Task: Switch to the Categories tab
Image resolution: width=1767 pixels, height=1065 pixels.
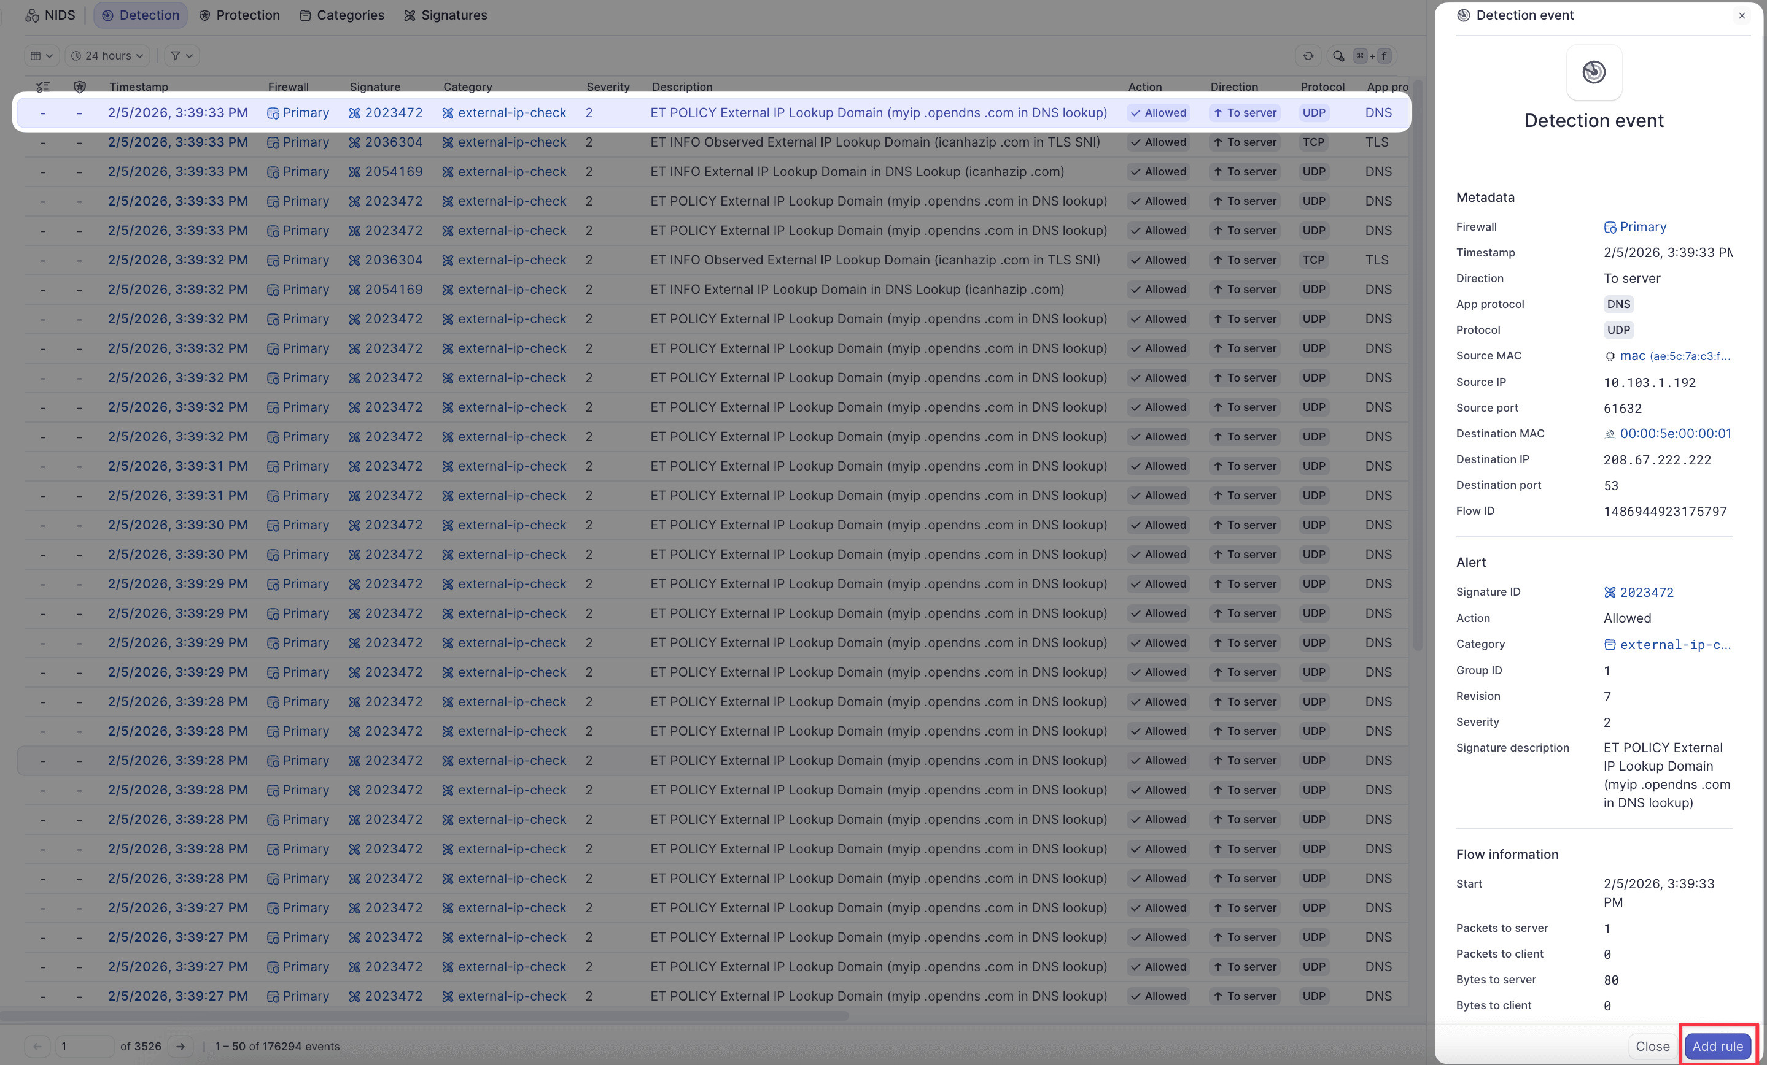Action: (341, 16)
